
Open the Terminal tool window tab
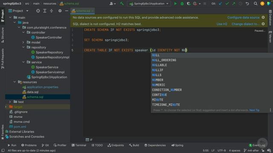pyautogui.click(x=79, y=145)
